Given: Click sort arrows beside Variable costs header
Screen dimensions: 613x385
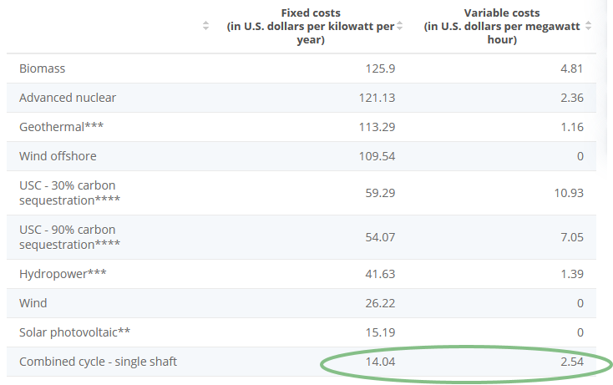Looking at the screenshot, I should pyautogui.click(x=589, y=27).
